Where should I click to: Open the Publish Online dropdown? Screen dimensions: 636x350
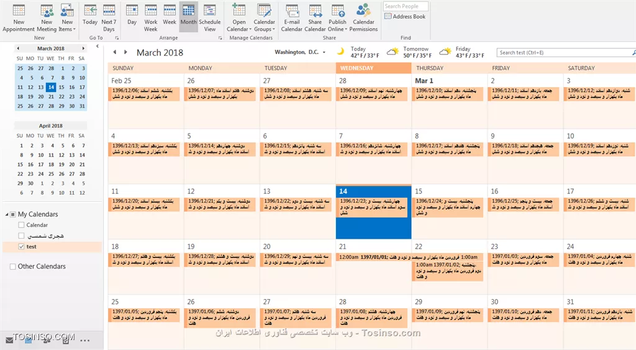[337, 18]
